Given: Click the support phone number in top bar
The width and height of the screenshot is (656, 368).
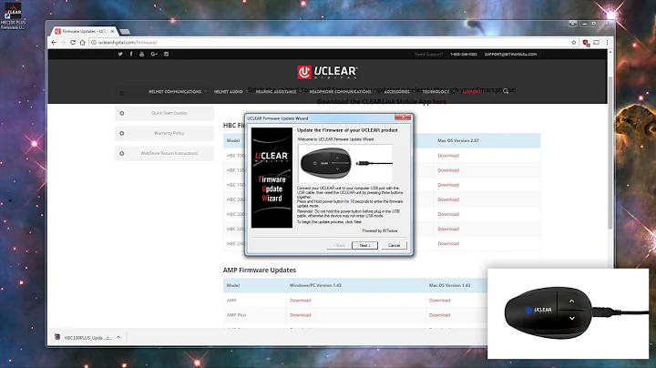Looking at the screenshot, I should tap(464, 55).
